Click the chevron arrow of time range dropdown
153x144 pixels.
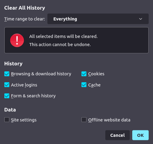click(141, 19)
